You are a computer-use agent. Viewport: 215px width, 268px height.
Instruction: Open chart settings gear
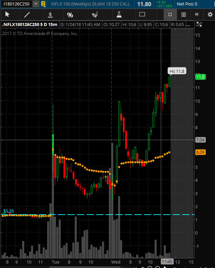tap(210, 14)
